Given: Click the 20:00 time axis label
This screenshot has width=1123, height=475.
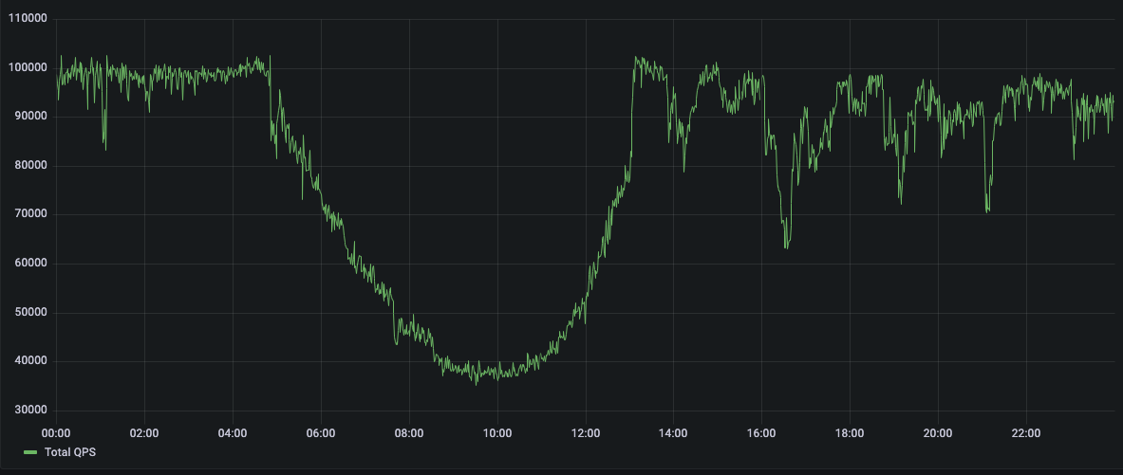Looking at the screenshot, I should pos(938,432).
